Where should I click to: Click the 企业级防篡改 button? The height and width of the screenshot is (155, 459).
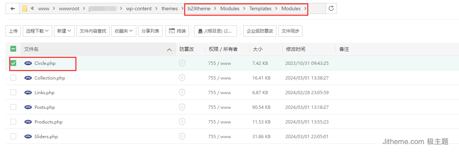click(259, 31)
